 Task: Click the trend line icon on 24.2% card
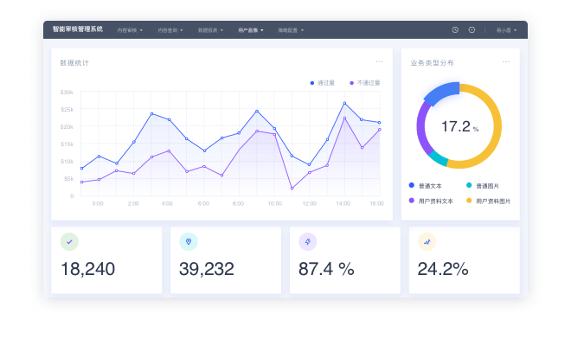427,242
